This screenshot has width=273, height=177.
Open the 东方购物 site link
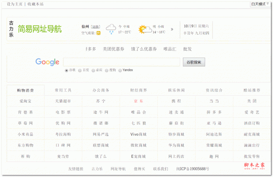pyautogui.click(x=25, y=145)
